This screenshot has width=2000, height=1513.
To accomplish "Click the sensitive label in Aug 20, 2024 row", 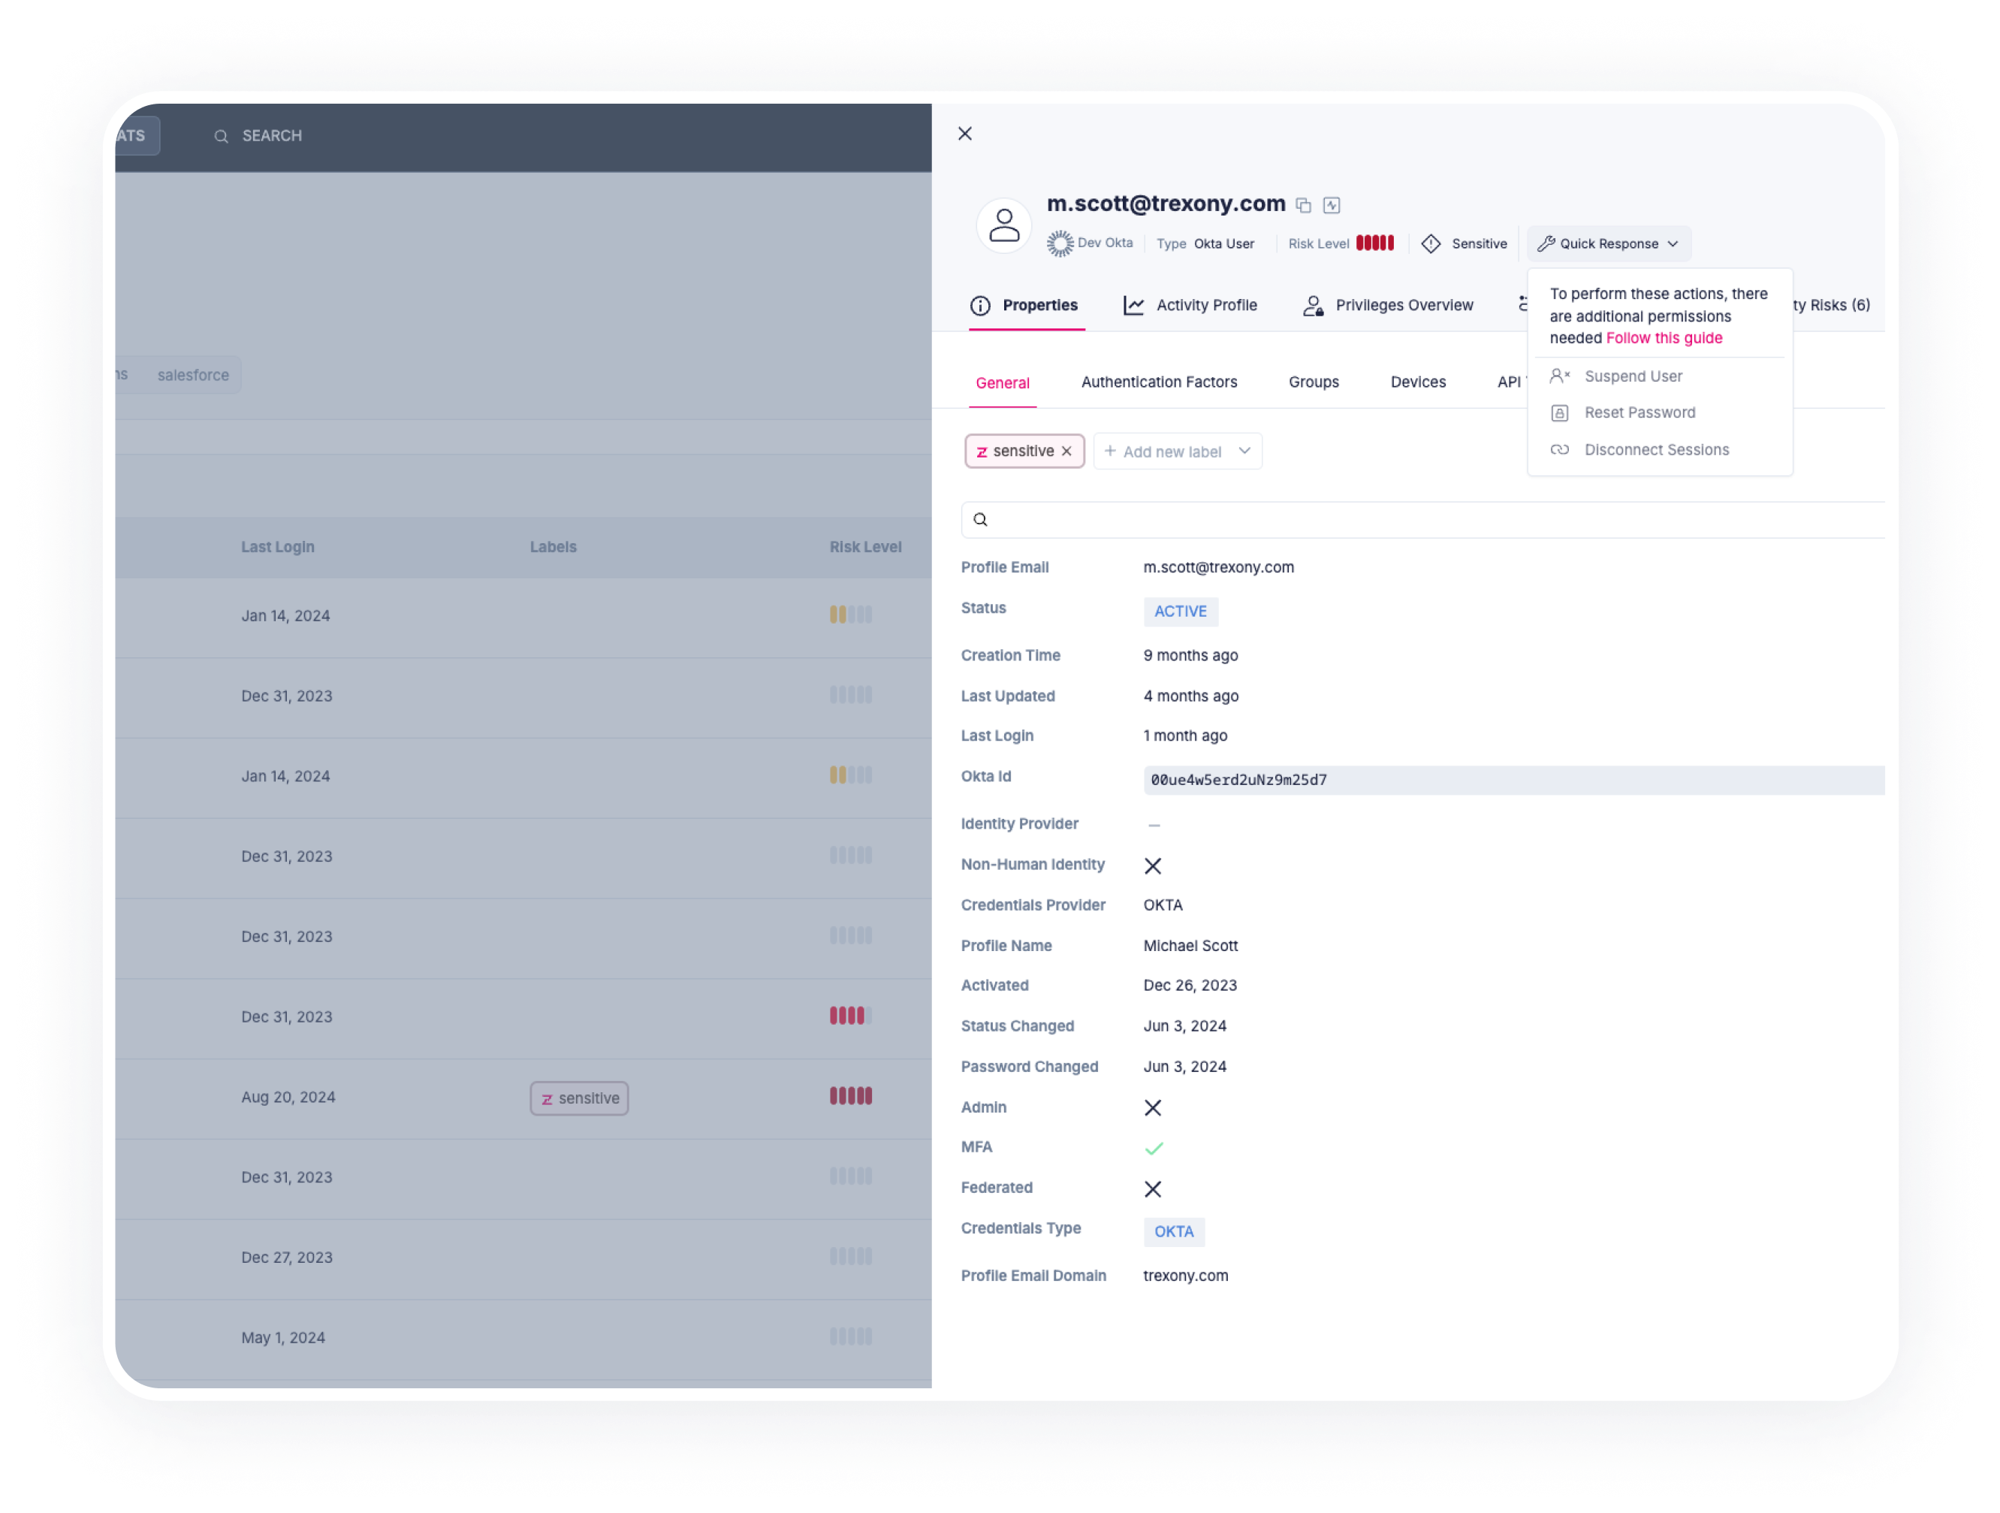I will click(x=578, y=1099).
